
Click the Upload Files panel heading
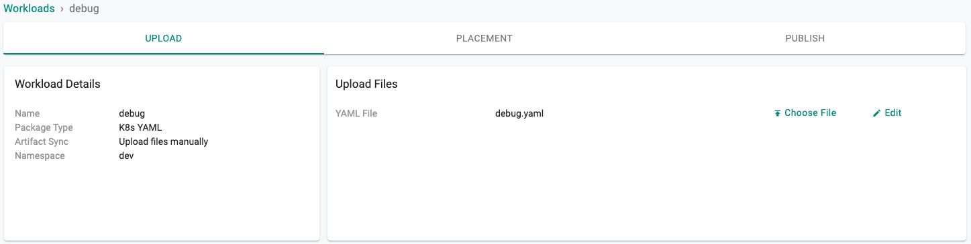coord(366,84)
